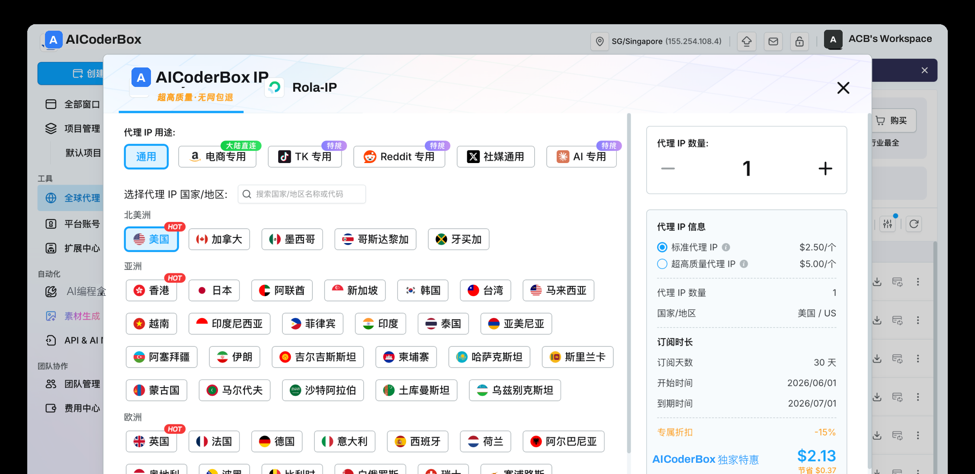975x474 pixels.
Task: Select 社媒通用 proxy usage option
Action: (496, 157)
